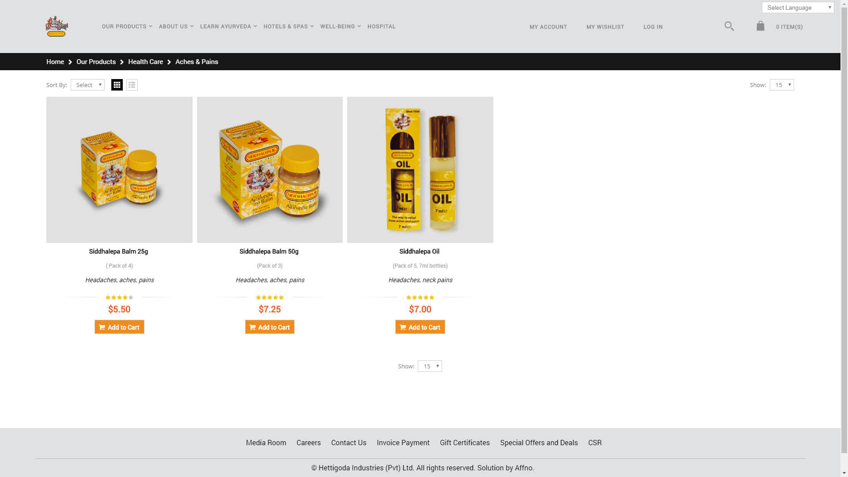Go to Health Care breadcrumb
Screen dimensions: 848x477
tap(145, 62)
